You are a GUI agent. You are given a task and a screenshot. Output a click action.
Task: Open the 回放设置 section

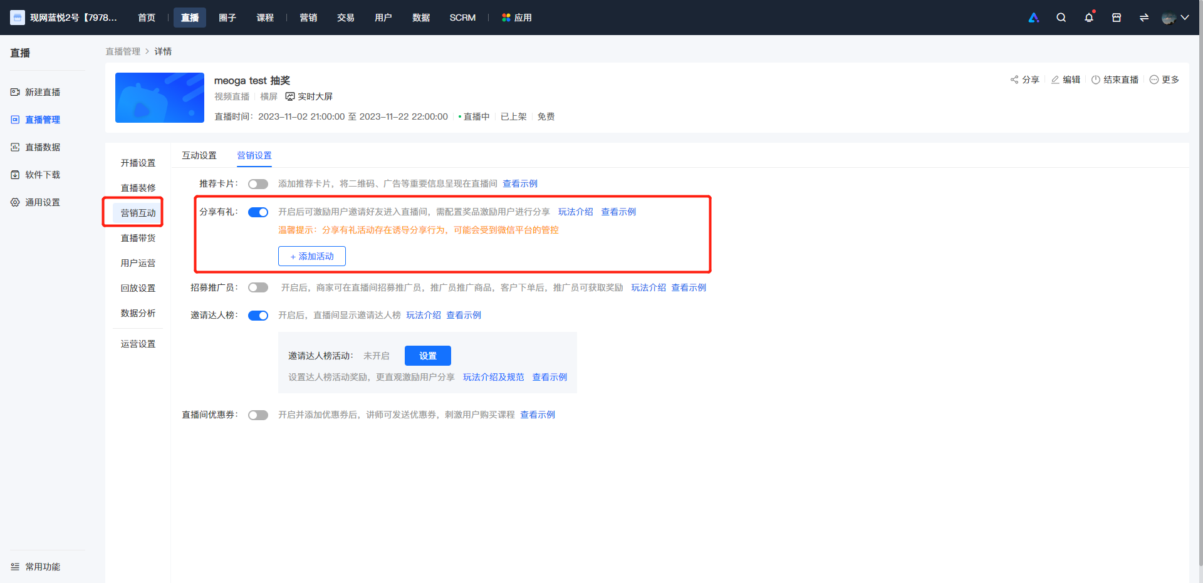[138, 288]
